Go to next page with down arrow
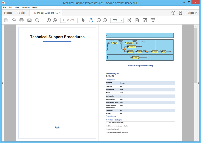 [55, 20]
